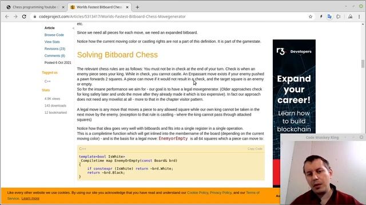Close the Worlds Fastest Bitboard Chess tab

[127, 7]
